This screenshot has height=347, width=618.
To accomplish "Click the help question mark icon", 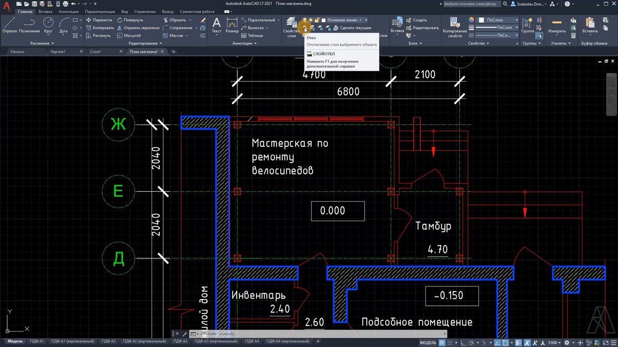I will pyautogui.click(x=566, y=4).
